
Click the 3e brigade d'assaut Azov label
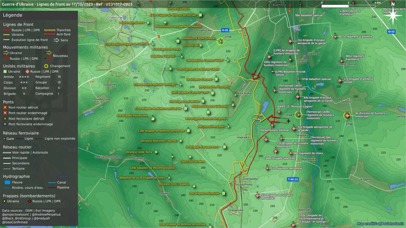click(x=202, y=147)
